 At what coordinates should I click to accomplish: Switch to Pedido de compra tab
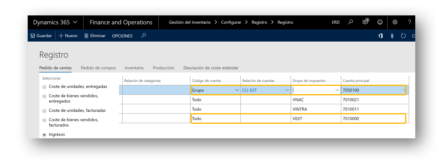(x=98, y=68)
